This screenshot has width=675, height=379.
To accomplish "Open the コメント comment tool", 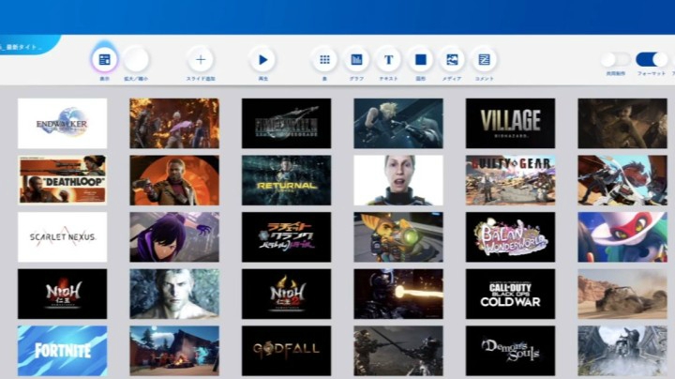I will click(484, 59).
